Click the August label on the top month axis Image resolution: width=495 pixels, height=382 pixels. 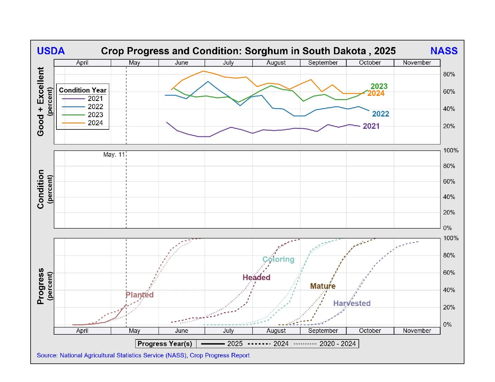click(x=276, y=63)
